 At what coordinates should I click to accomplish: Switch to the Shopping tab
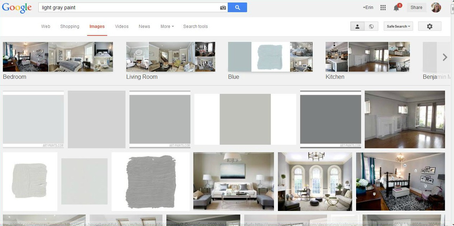pos(70,26)
